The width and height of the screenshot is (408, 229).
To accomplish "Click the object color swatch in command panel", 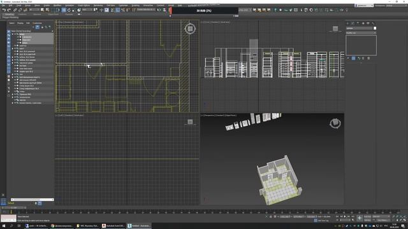I will [375, 28].
